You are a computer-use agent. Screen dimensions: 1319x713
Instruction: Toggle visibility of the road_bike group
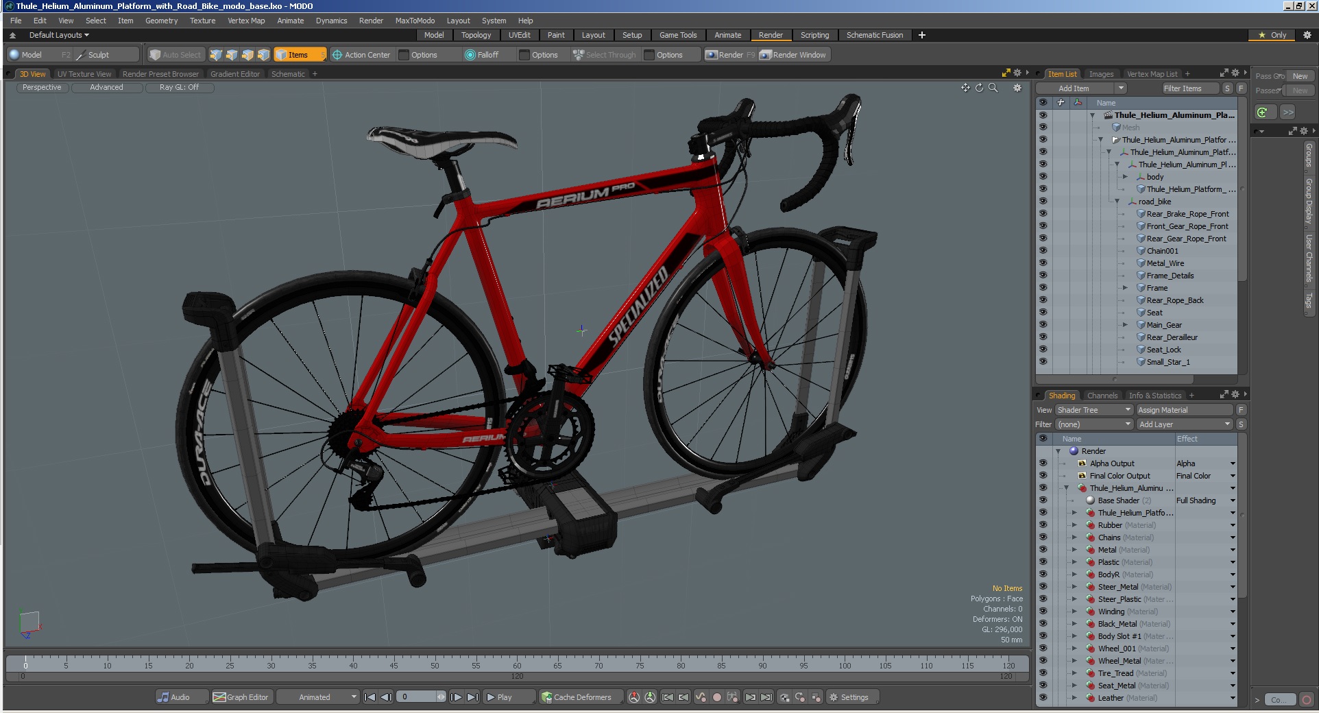[1043, 202]
